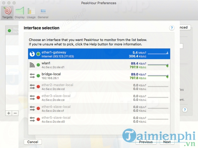This screenshot has width=198, height=148.
Task: Add a target with the plus button
Action: pos(9,113)
